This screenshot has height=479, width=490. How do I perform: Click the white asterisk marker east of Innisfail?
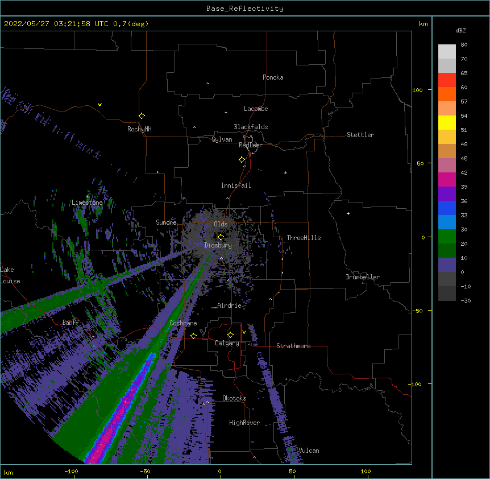285,172
